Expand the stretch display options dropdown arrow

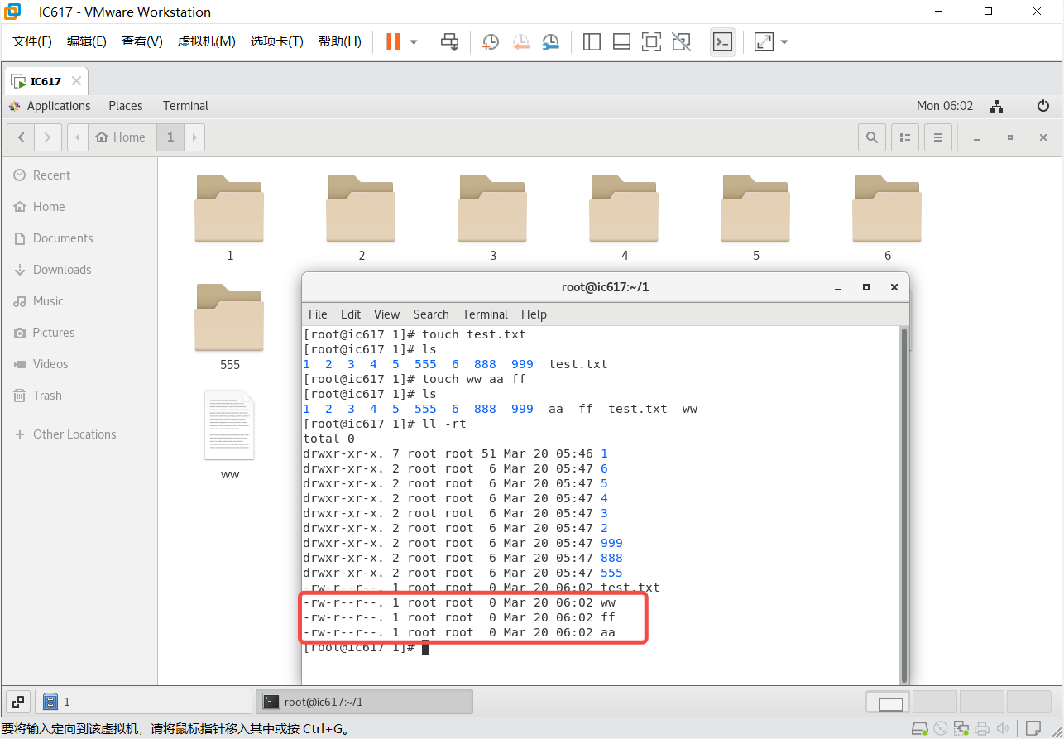(784, 41)
